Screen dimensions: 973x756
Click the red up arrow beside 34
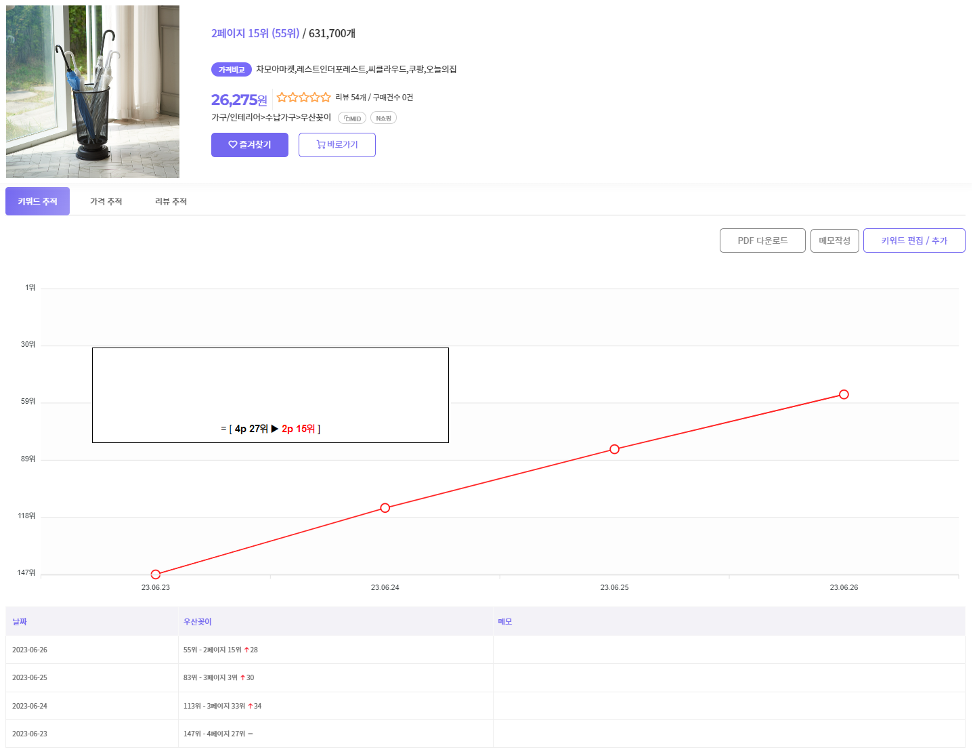point(250,707)
